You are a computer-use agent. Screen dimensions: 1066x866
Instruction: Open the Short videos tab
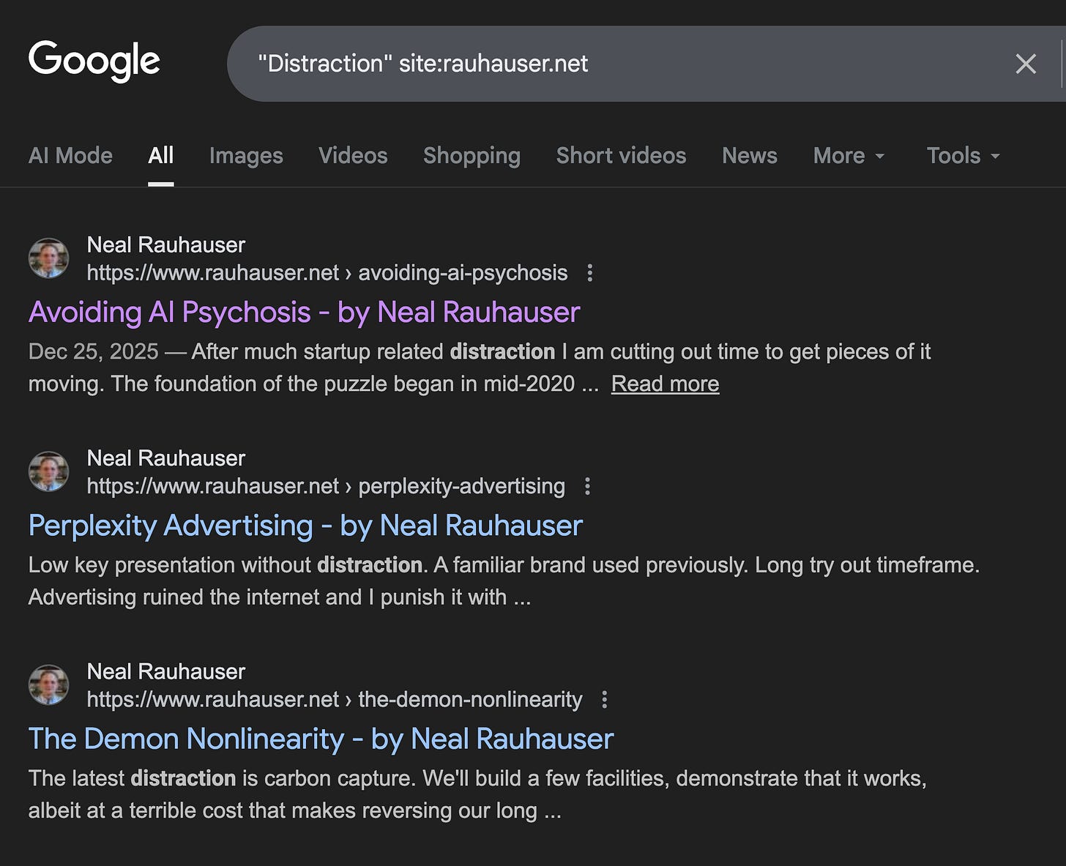[621, 155]
